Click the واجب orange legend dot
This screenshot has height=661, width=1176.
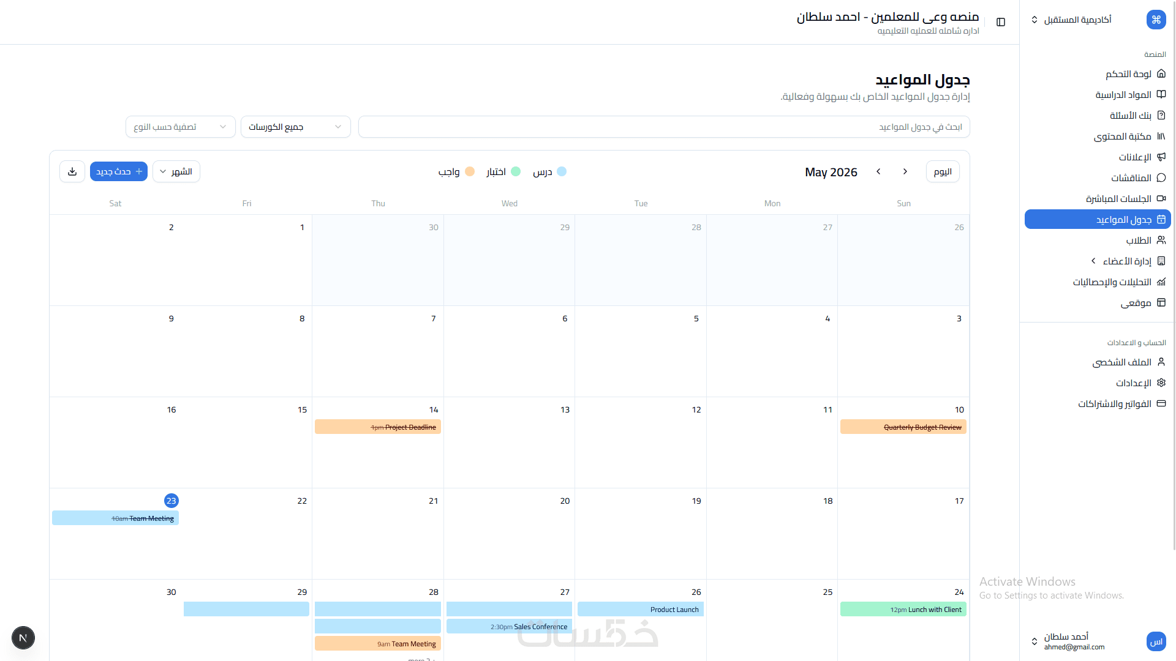click(x=470, y=171)
